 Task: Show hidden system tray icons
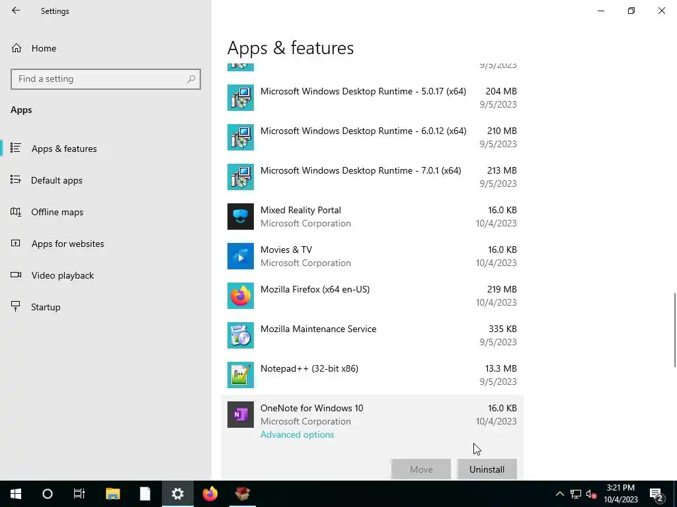pos(559,494)
